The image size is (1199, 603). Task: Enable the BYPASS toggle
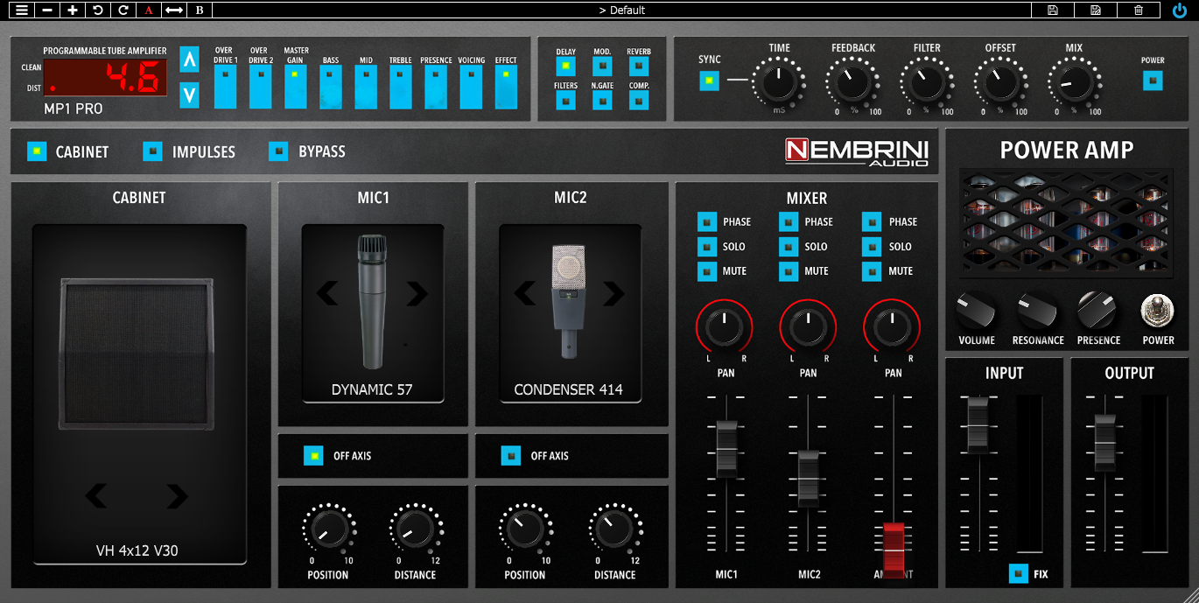(278, 151)
